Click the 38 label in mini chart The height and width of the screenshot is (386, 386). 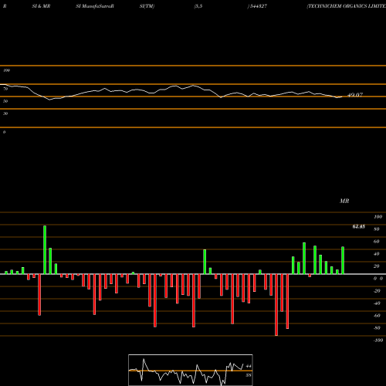(249, 375)
